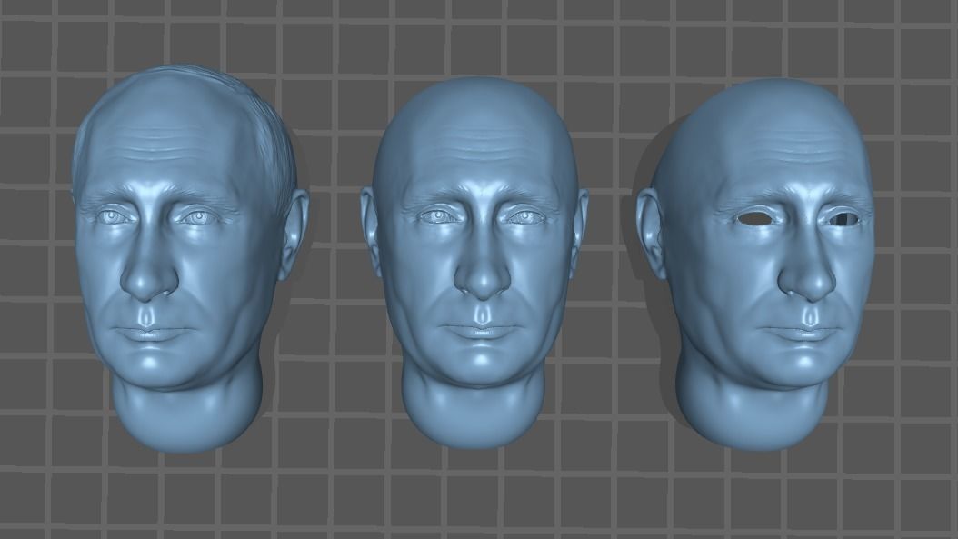Select the middle bald head with eyes
Image resolution: width=958 pixels, height=539 pixels.
pos(475,263)
